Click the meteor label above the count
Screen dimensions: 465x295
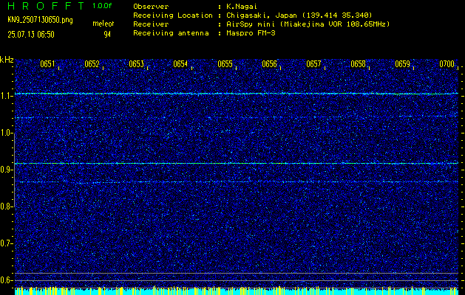point(103,24)
